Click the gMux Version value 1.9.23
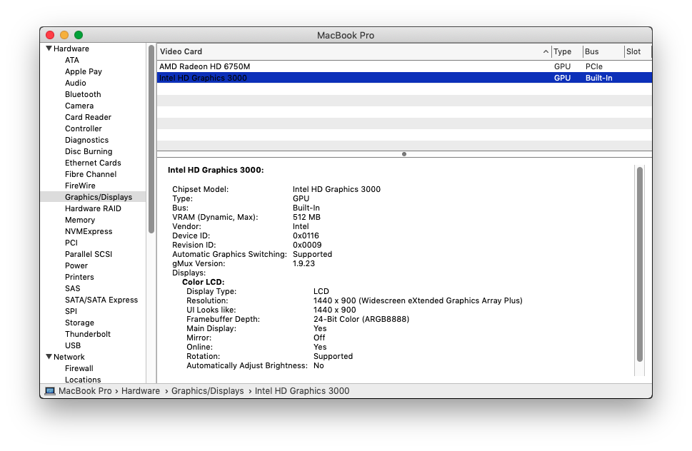 click(304, 263)
